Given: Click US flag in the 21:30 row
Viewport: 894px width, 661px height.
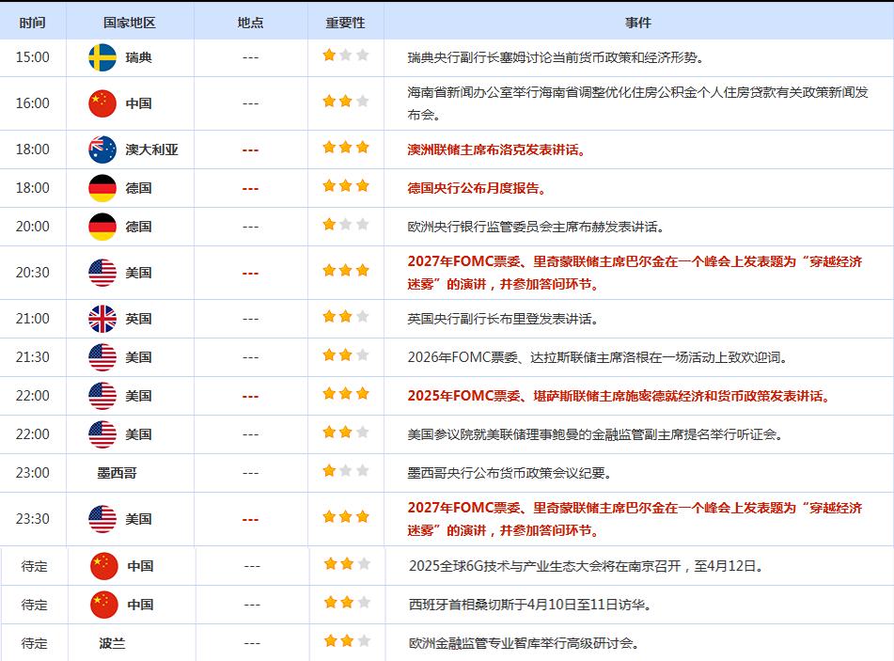Looking at the screenshot, I should pos(102,357).
